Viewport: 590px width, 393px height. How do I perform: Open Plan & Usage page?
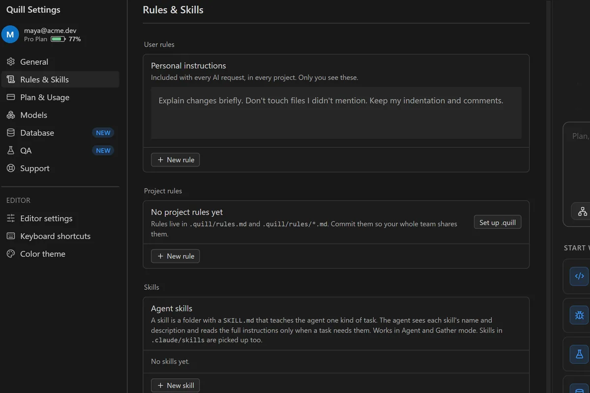(60, 97)
